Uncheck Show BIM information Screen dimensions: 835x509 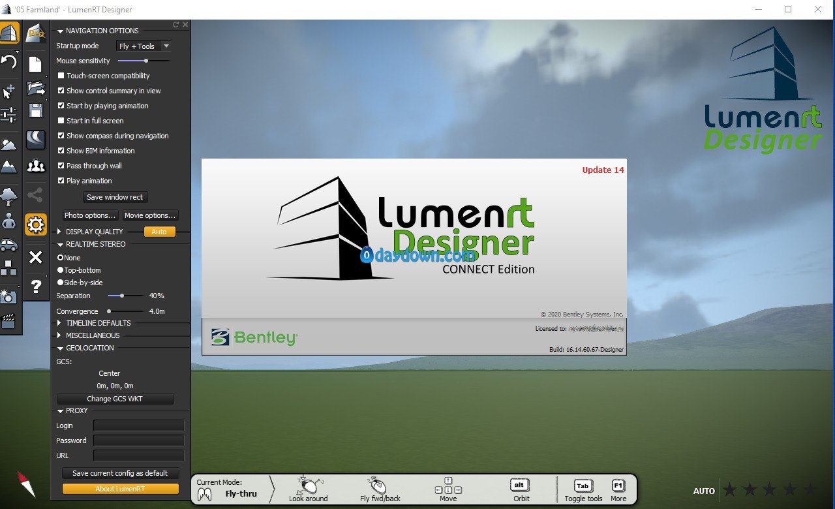(x=61, y=151)
